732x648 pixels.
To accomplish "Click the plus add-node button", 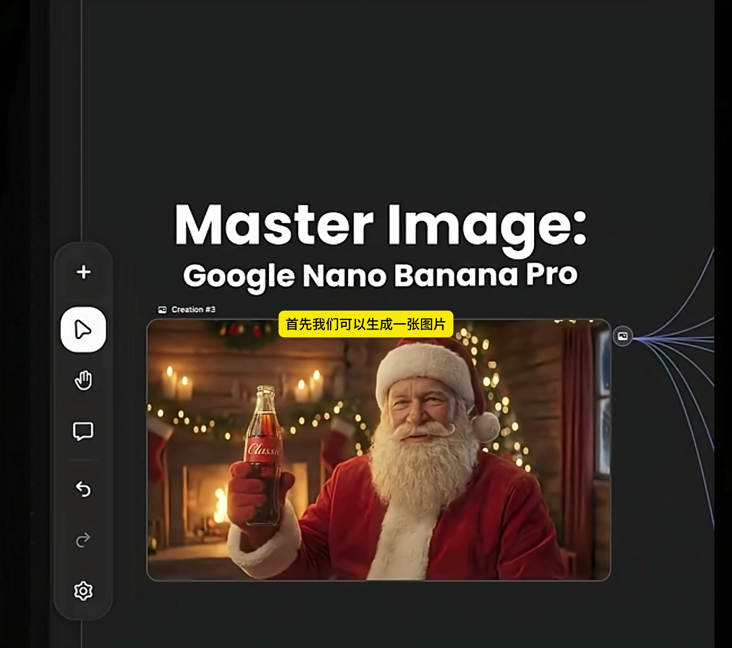I will [83, 272].
